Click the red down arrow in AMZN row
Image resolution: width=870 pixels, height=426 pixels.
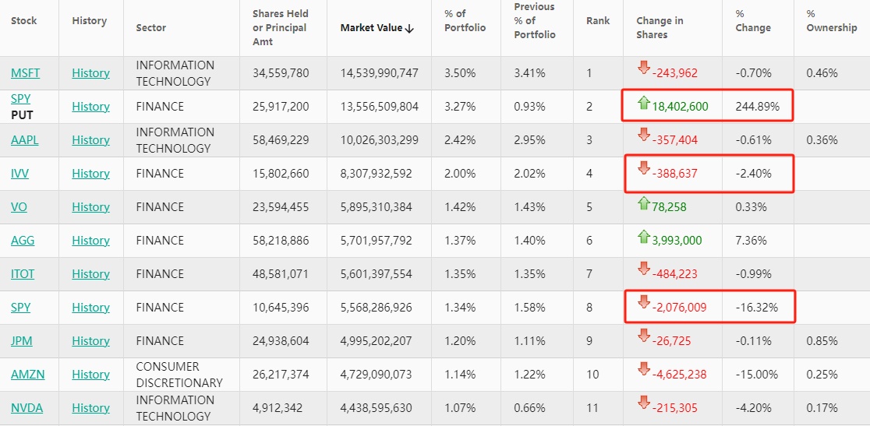(643, 369)
